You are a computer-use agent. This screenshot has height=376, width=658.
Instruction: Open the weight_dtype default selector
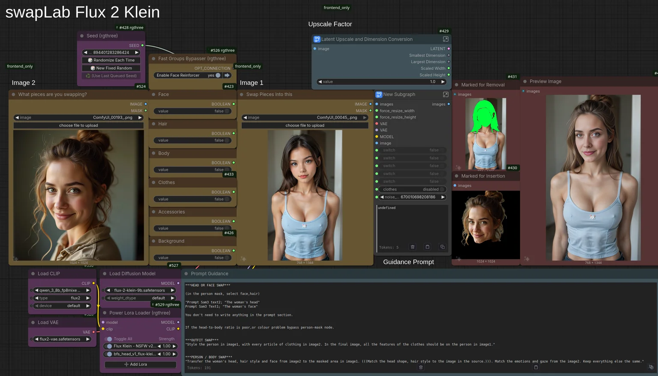(141, 298)
